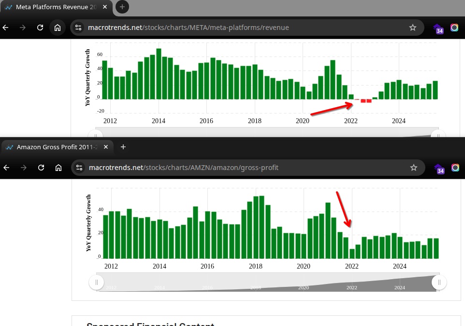Close the Meta Platforms Revenue tab
Viewport: 465px width, 326px height.
[x=105, y=7]
